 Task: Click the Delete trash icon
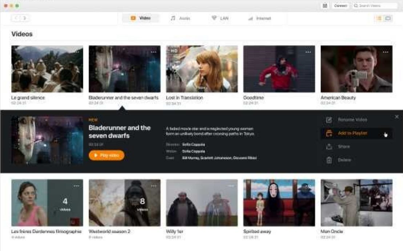tap(329, 160)
